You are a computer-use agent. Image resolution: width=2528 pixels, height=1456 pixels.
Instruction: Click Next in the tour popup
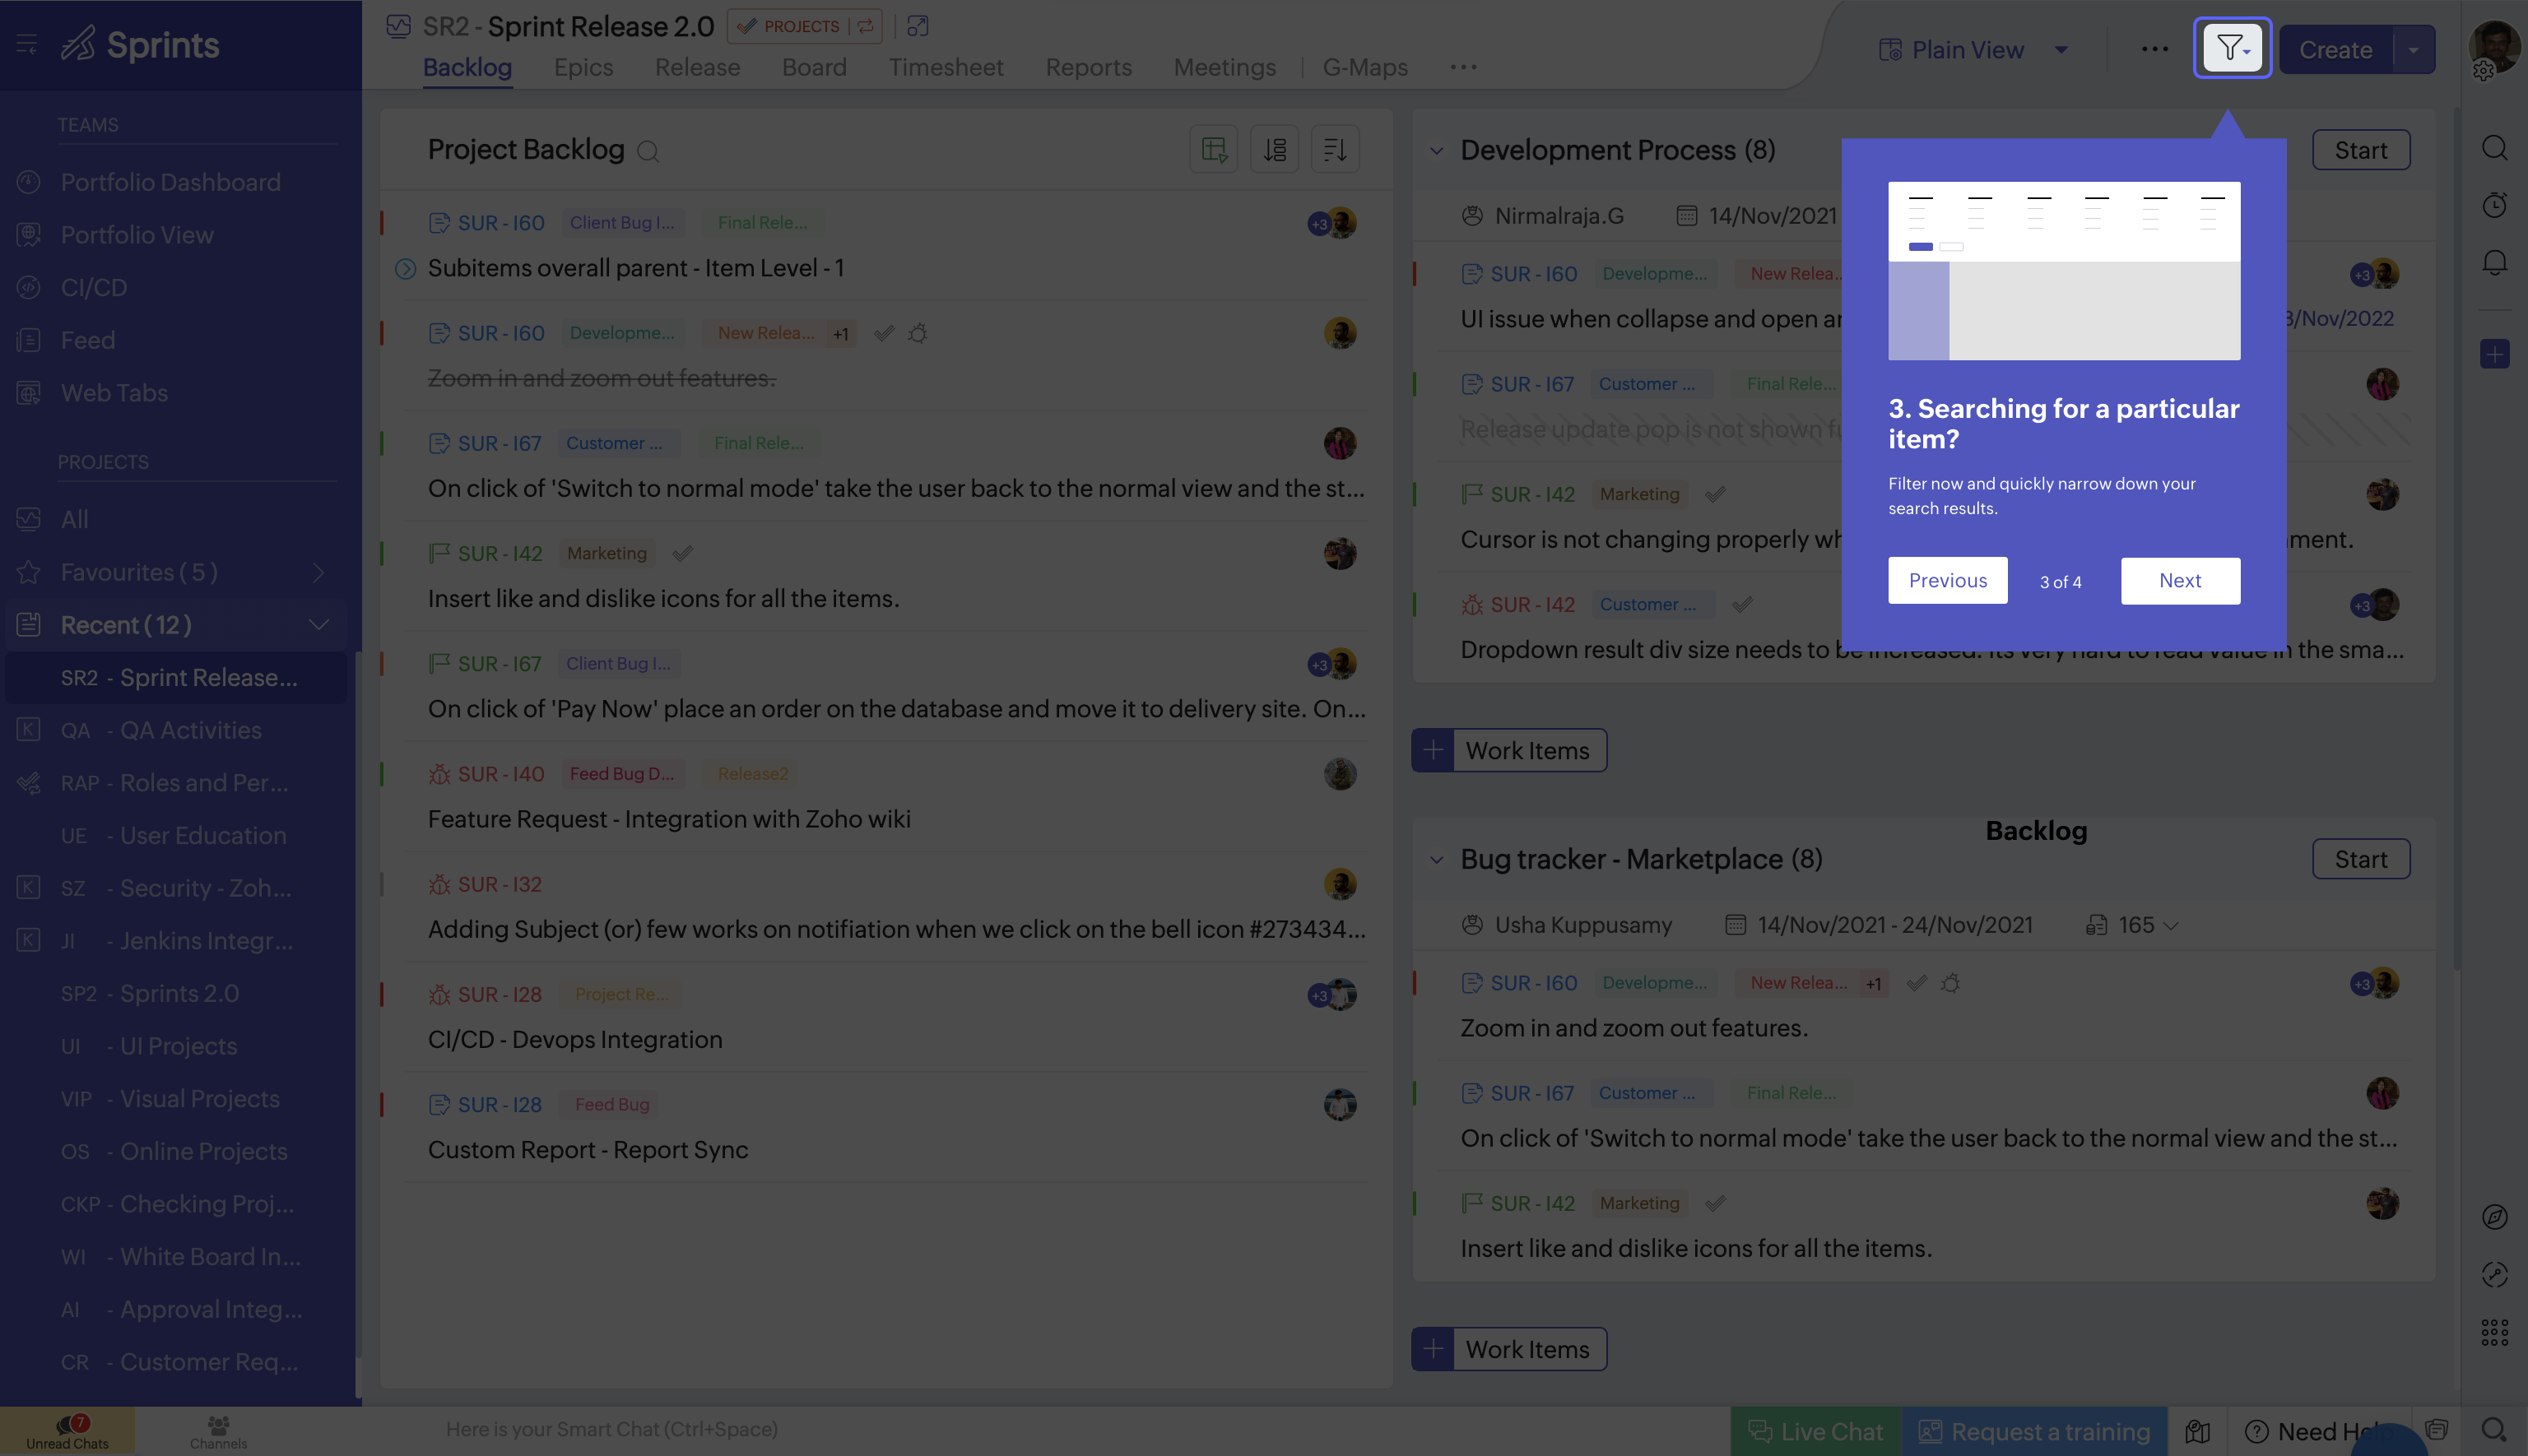[x=2180, y=581]
